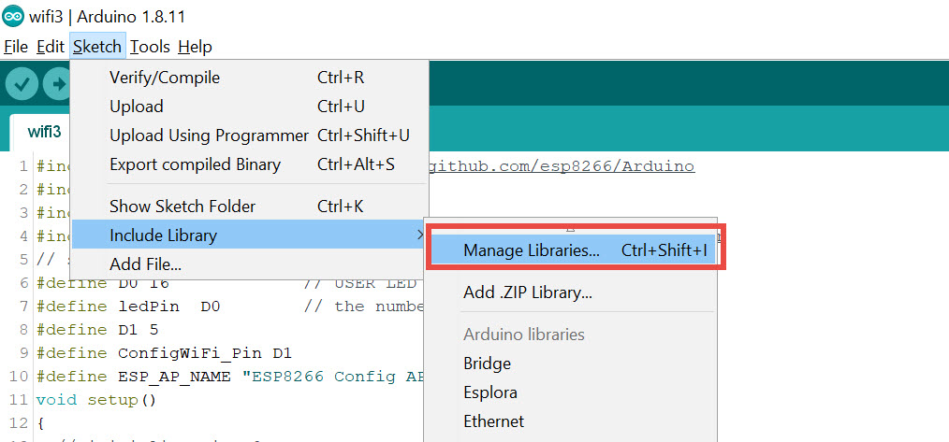This screenshot has height=442, width=949.
Task: Open the Tools menu
Action: 150,47
